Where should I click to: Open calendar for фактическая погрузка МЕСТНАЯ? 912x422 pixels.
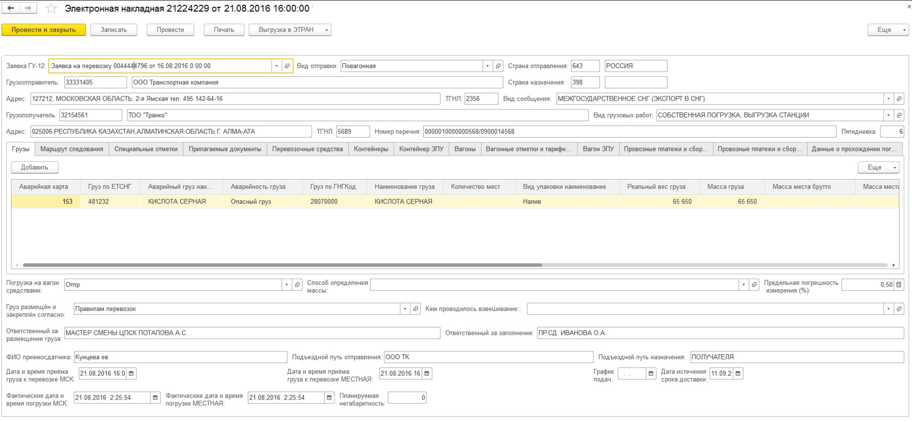coord(330,398)
